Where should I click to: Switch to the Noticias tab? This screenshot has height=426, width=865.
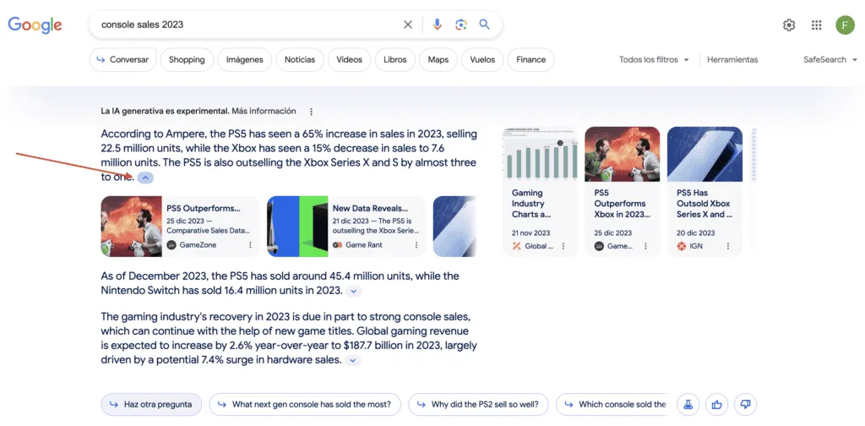(300, 60)
